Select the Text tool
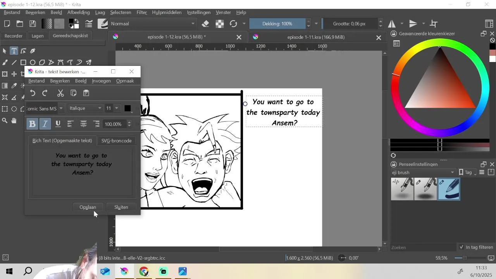496x279 pixels. click(x=14, y=51)
